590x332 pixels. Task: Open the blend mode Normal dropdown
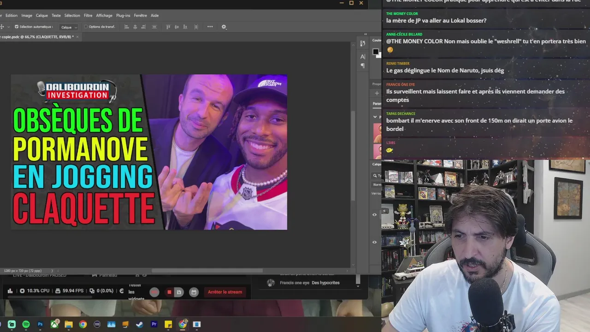(377, 184)
